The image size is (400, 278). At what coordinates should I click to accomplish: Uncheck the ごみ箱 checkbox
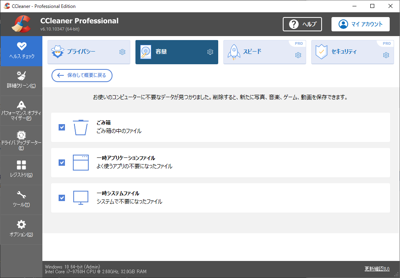[x=62, y=127]
